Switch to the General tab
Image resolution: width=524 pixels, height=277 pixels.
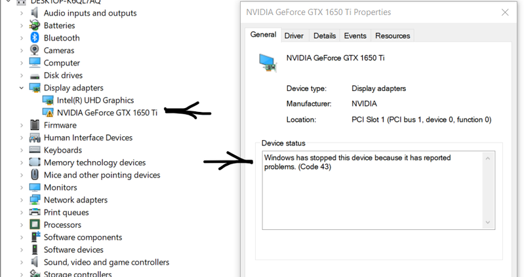coord(264,35)
